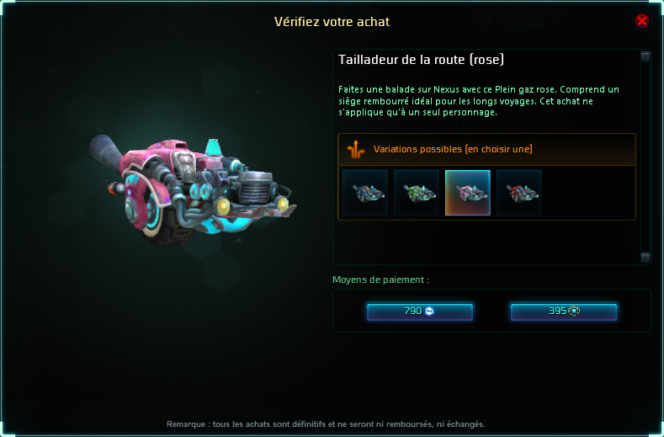Choose the green hoverbike variation
Screen dimensions: 664x437
[417, 193]
